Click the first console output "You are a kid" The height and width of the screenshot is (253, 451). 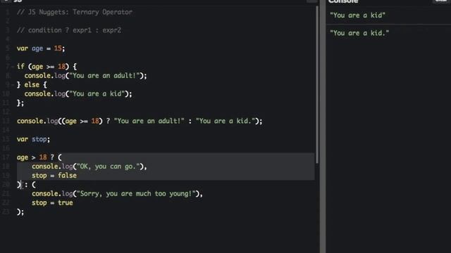pos(357,15)
